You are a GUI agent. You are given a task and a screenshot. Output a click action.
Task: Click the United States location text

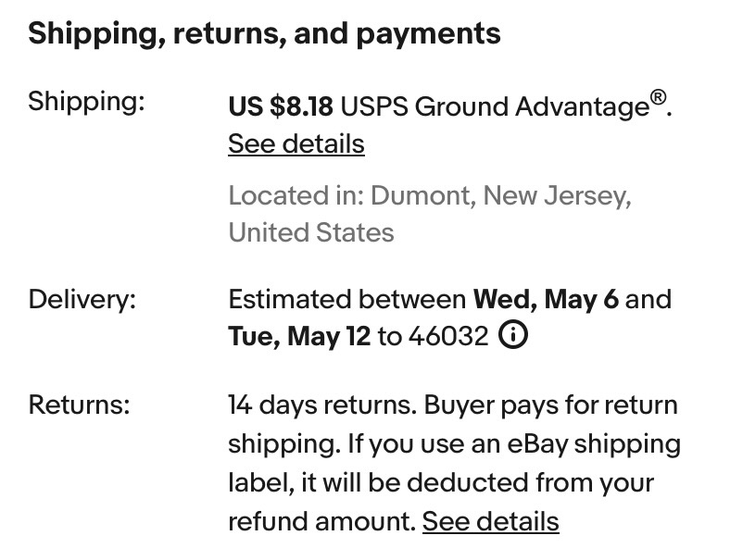click(311, 232)
